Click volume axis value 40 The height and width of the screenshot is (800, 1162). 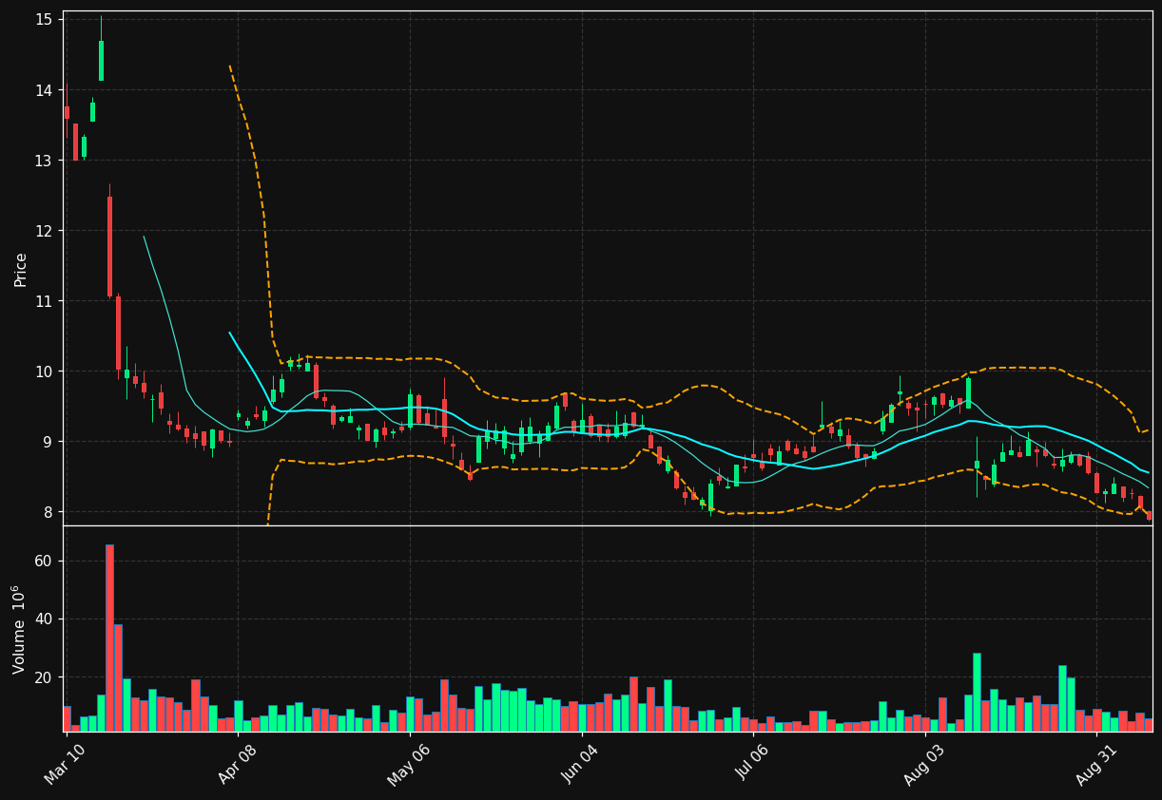(46, 619)
